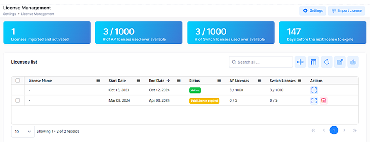Go to Settings breadcrumb link
The image size is (370, 142).
point(9,14)
